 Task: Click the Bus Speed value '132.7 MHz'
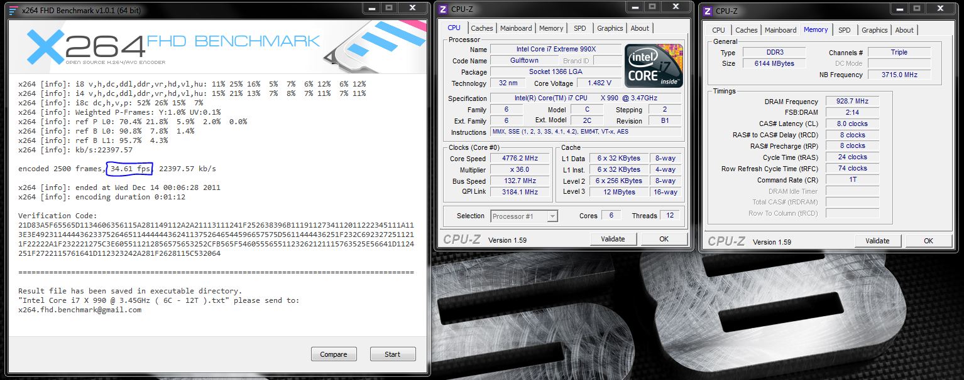coord(520,181)
